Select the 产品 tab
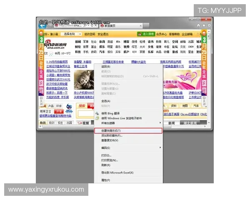This screenshot has width=250, height=200. point(51,106)
